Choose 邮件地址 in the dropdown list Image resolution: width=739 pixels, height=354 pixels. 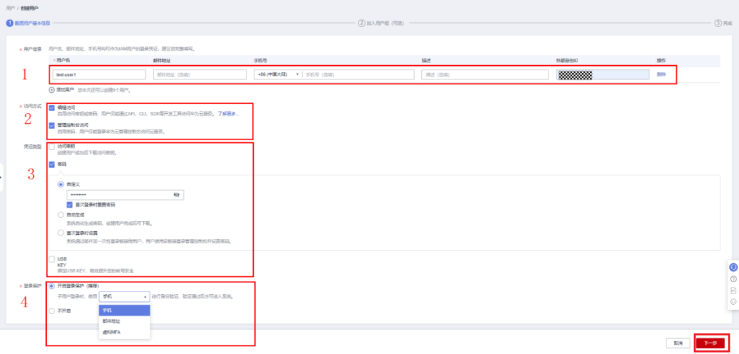coord(125,322)
